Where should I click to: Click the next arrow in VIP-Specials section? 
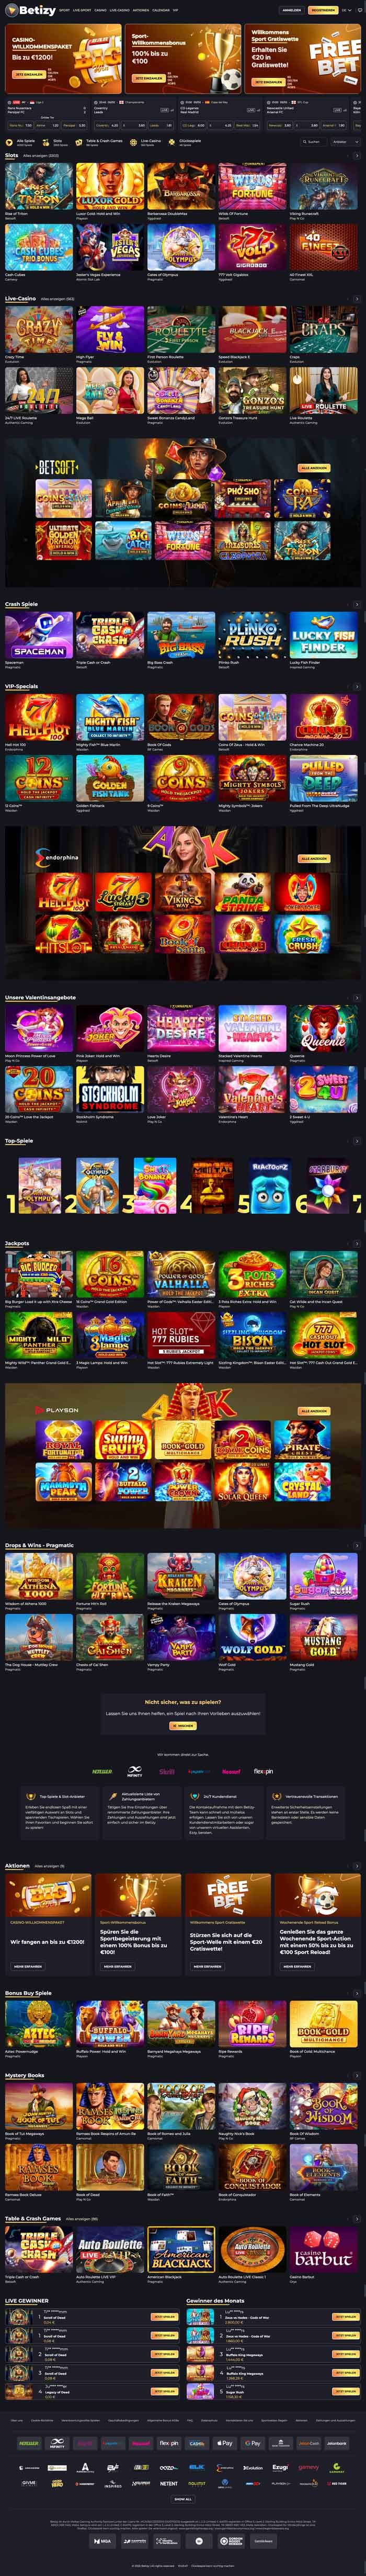coord(357,687)
